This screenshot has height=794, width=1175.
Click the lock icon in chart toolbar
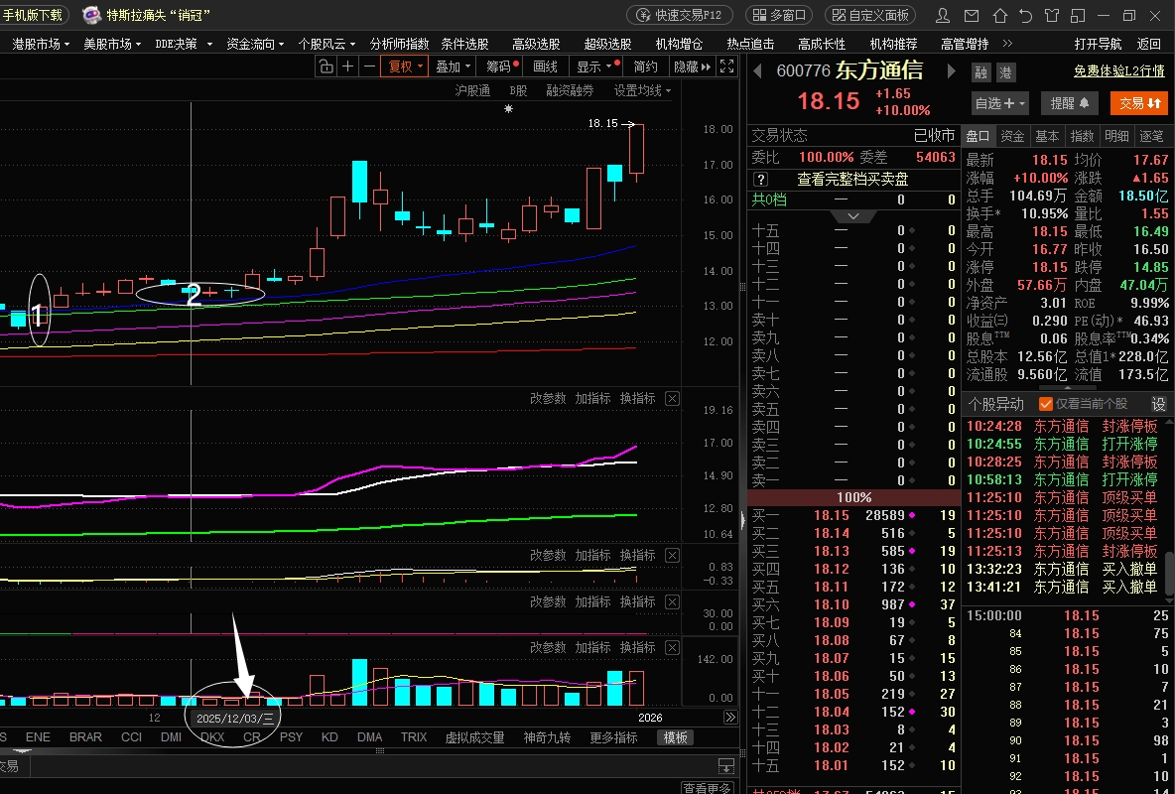[326, 66]
